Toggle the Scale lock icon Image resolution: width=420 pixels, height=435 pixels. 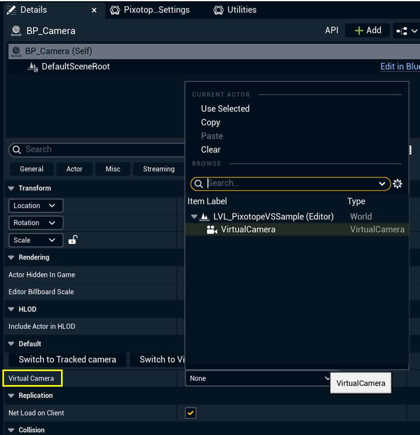point(73,240)
